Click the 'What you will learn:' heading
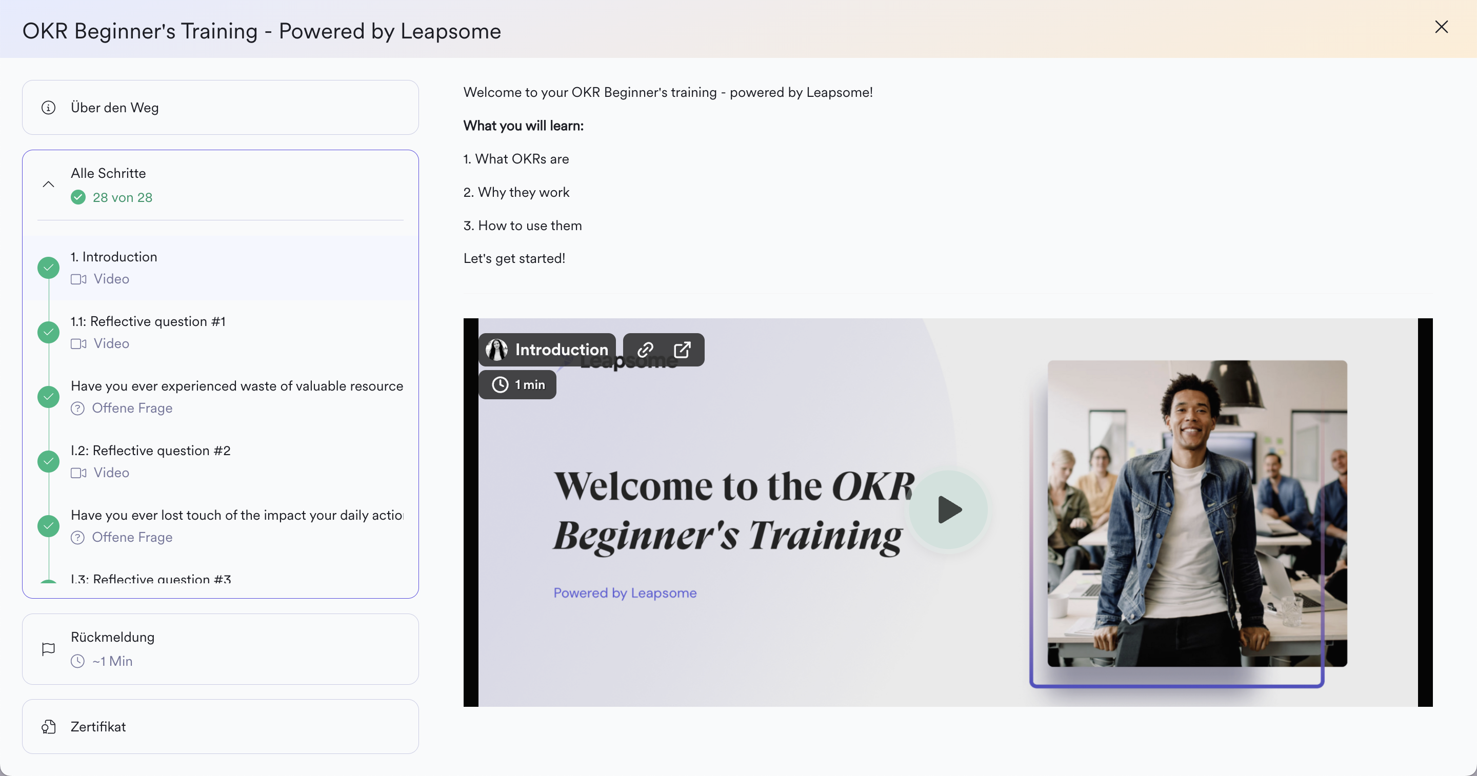 click(523, 126)
